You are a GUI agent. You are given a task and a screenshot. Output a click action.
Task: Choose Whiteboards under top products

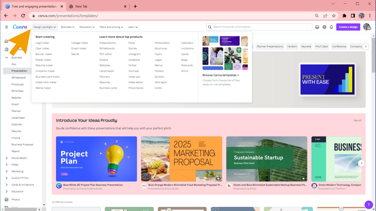(107, 48)
